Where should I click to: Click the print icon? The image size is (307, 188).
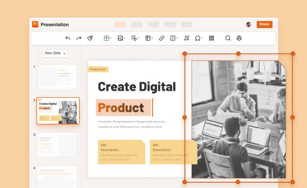239,38
